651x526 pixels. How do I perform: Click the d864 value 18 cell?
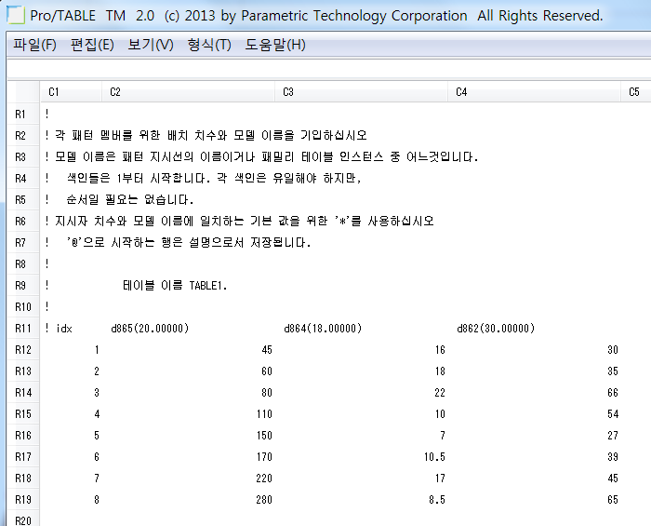coord(441,371)
